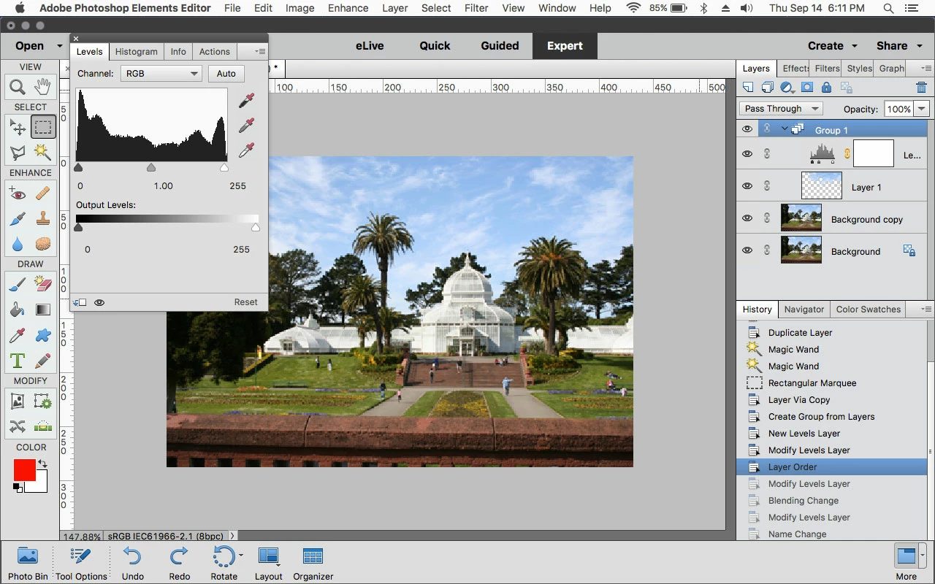Select the Recompose tool
The width and height of the screenshot is (935, 584).
[42, 401]
